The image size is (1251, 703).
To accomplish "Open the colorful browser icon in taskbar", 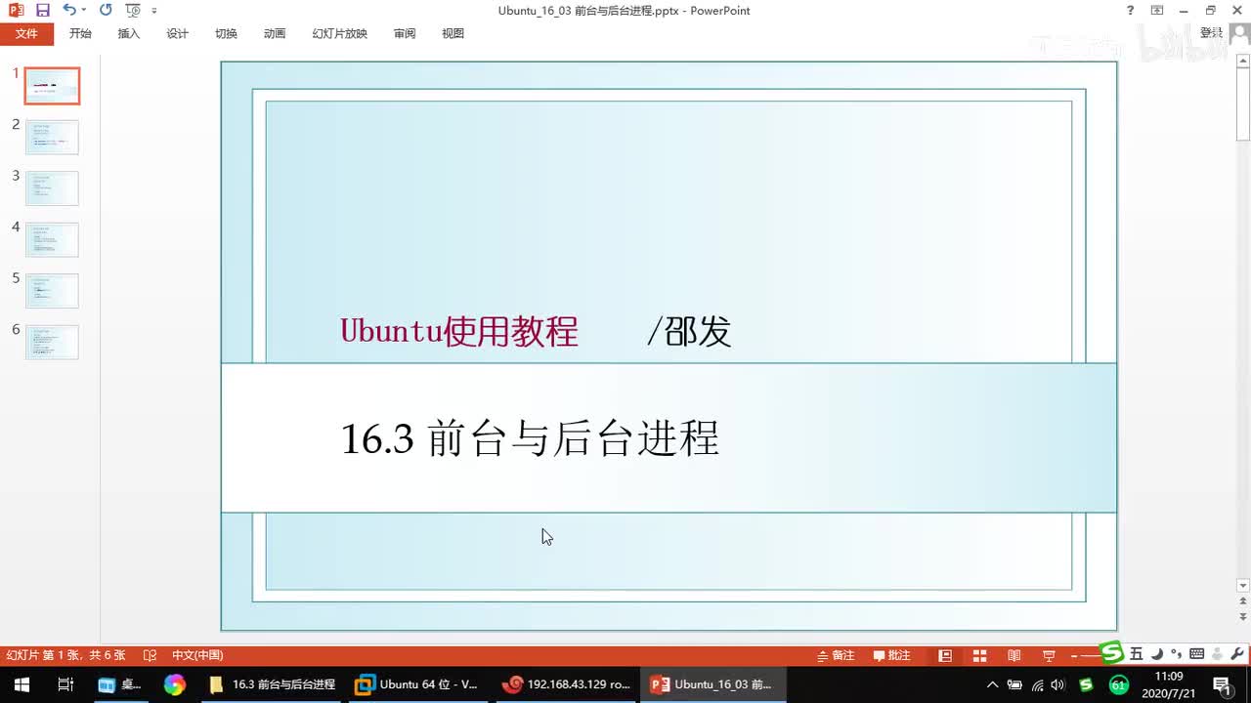I will click(x=174, y=684).
